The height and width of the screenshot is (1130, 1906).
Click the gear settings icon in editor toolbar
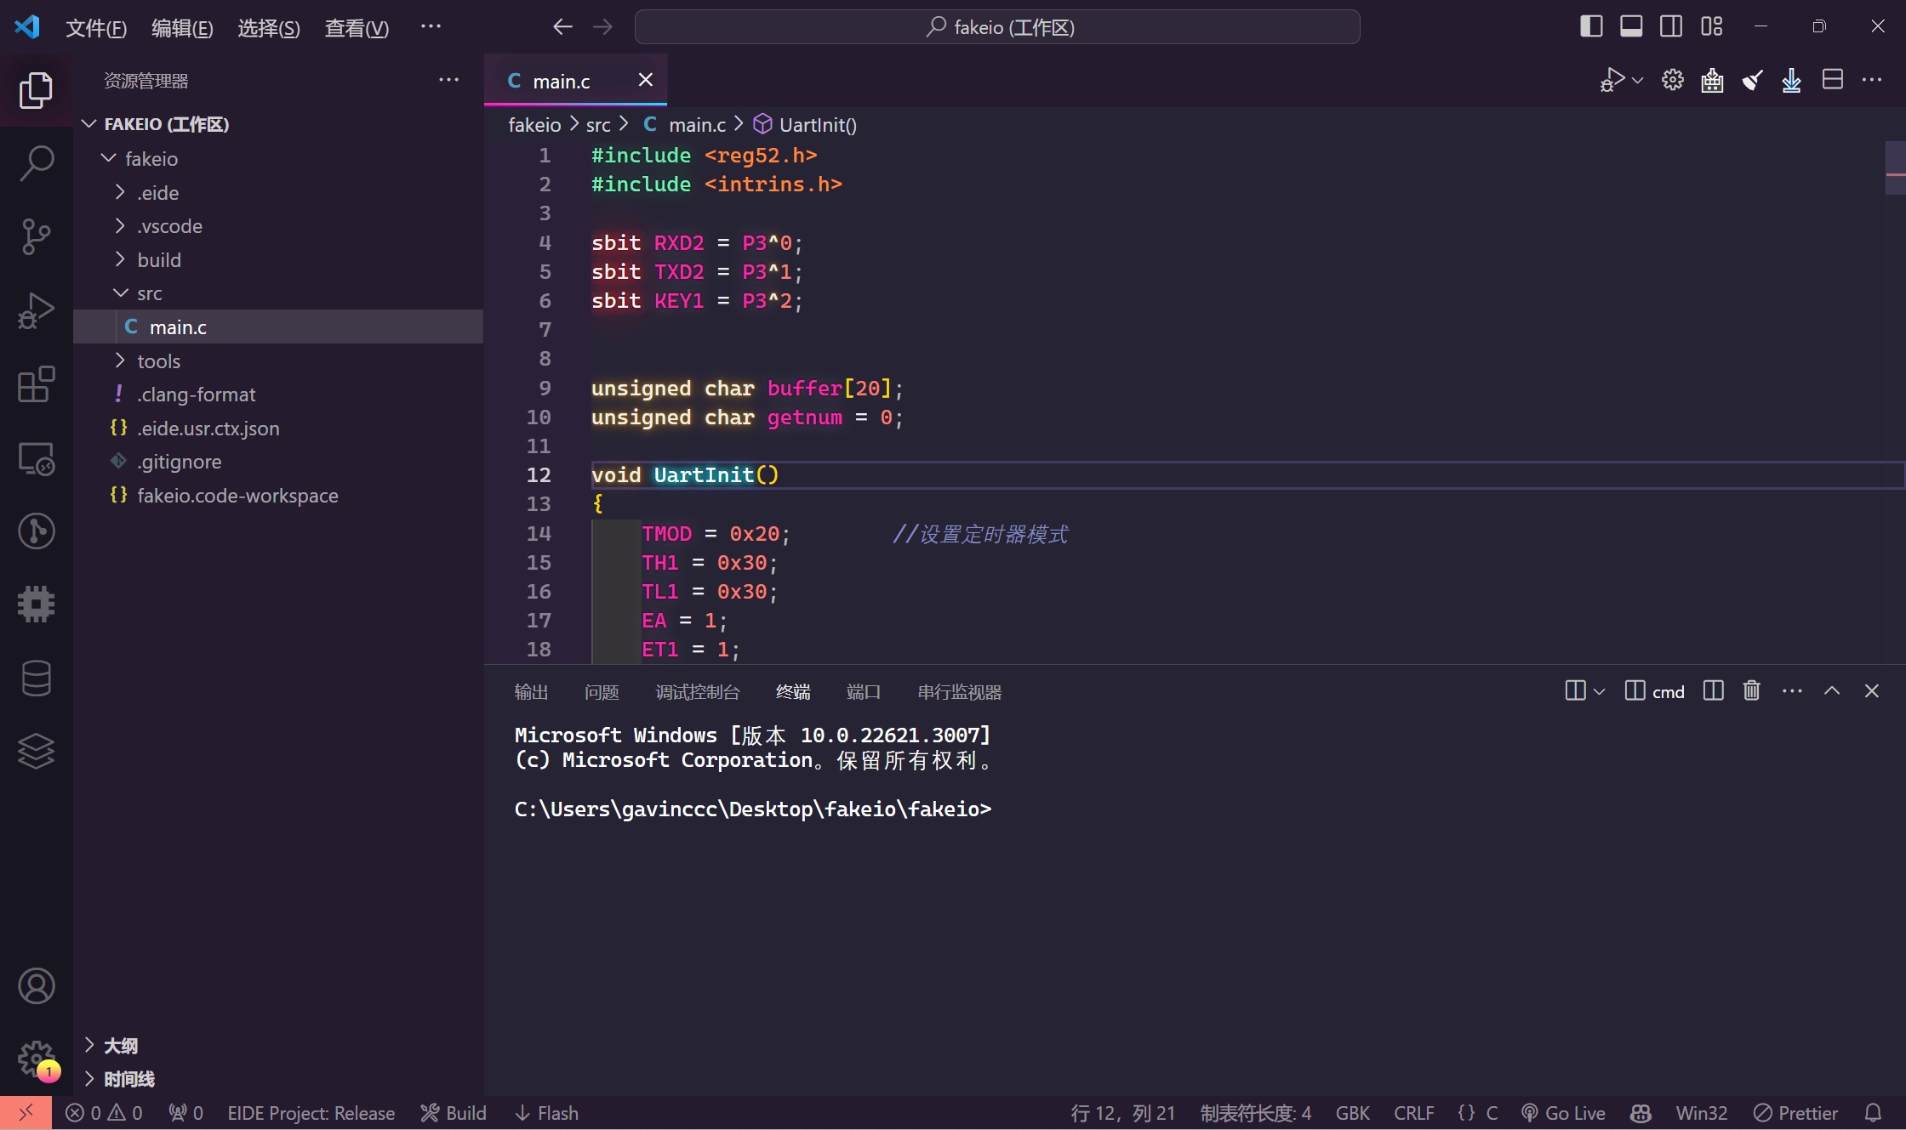pyautogui.click(x=1673, y=80)
